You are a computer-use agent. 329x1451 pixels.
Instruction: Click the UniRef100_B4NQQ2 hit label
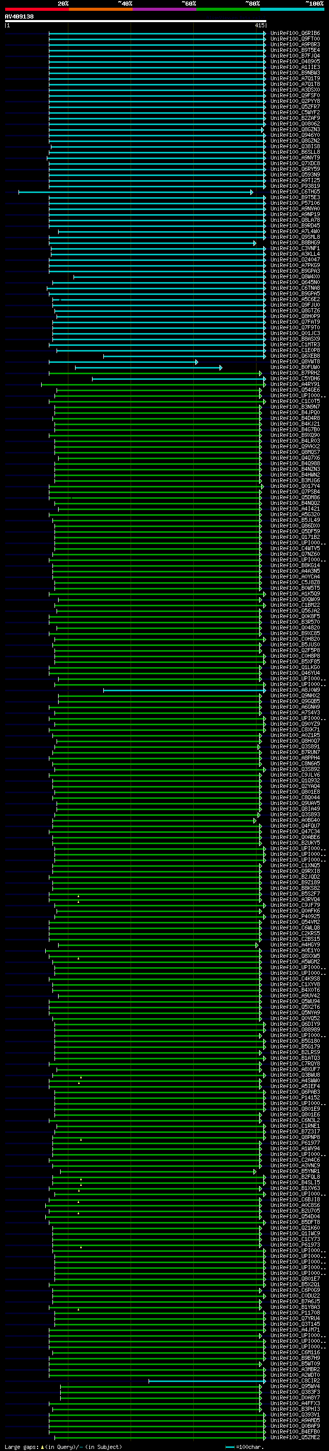pos(295,503)
